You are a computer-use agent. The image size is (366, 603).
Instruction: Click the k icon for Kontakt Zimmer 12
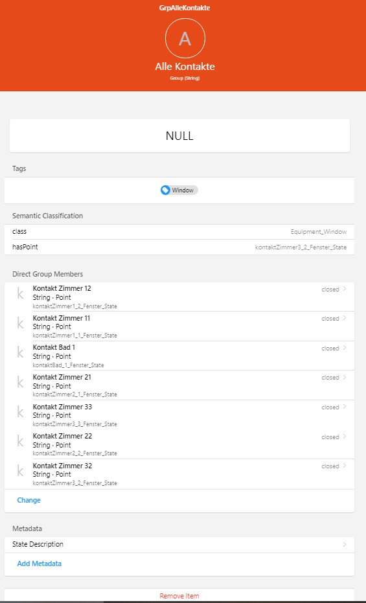tap(20, 294)
